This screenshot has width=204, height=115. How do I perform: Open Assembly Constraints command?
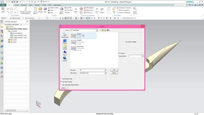tap(124, 8)
